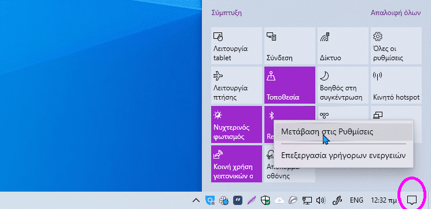The height and width of the screenshot is (209, 431).
Task: Click Απαλοιφή όλων to clear notifications
Action: [x=396, y=13]
